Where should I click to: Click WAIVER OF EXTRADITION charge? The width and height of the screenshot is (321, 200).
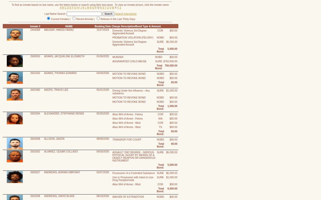(x=128, y=197)
